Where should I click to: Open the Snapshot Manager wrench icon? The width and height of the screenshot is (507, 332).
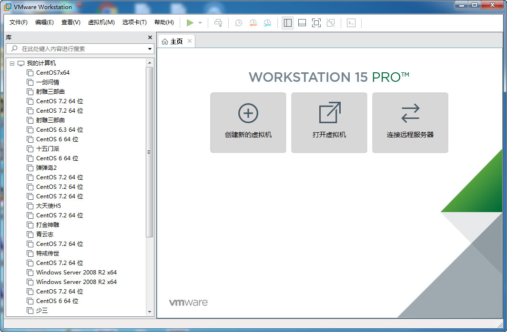267,23
